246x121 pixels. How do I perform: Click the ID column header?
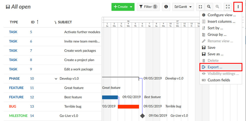(33, 22)
